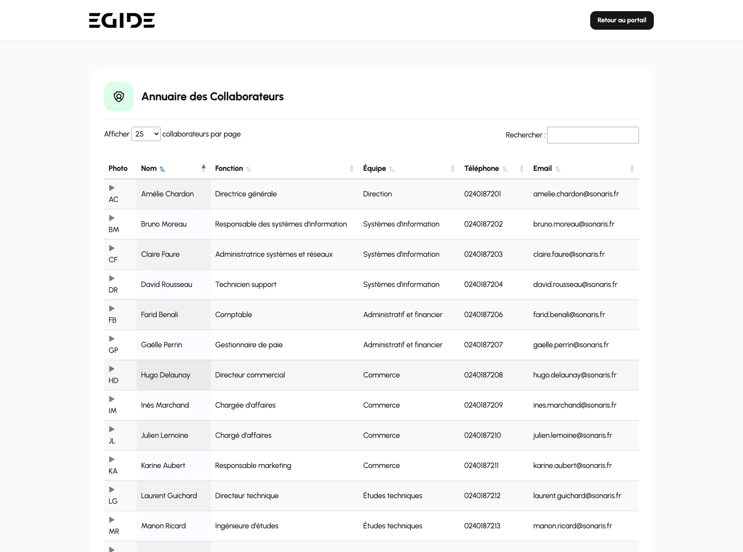Select email farid.benali@sonaris.fr

[569, 315]
